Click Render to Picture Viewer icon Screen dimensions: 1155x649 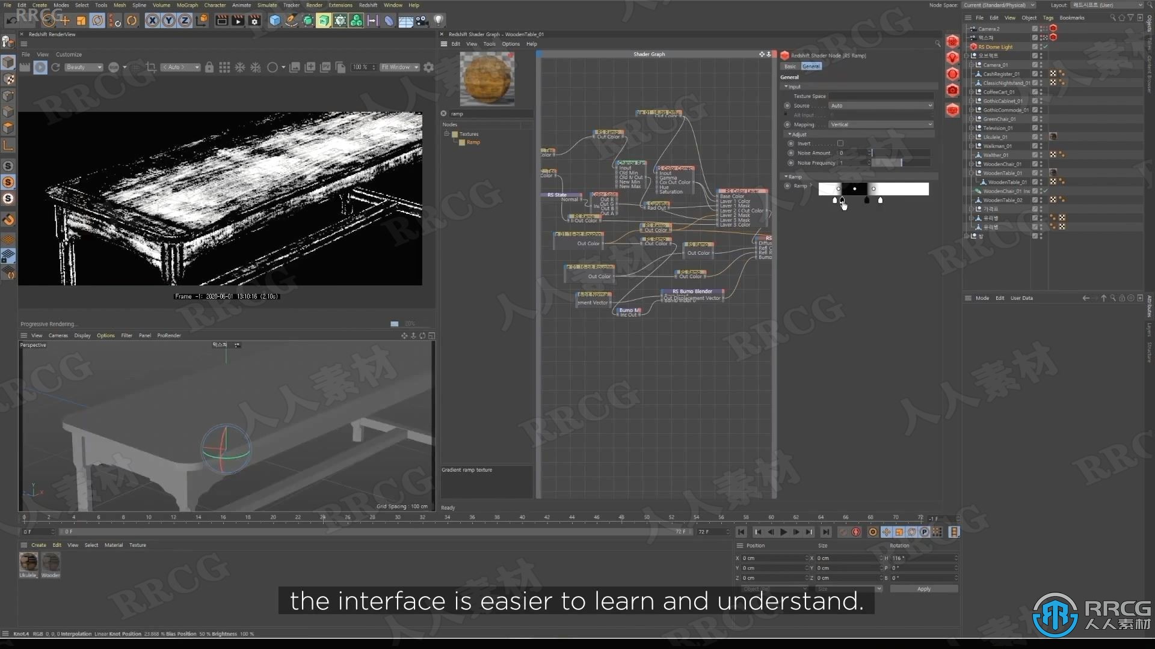[238, 21]
